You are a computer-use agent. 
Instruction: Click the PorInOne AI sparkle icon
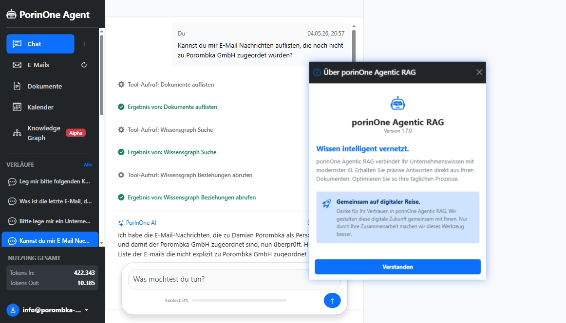121,223
